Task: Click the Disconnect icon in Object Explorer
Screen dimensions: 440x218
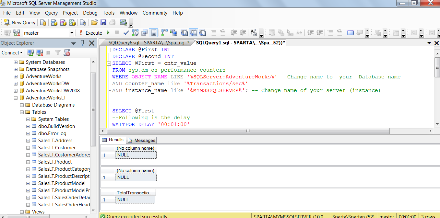Action: coord(40,52)
